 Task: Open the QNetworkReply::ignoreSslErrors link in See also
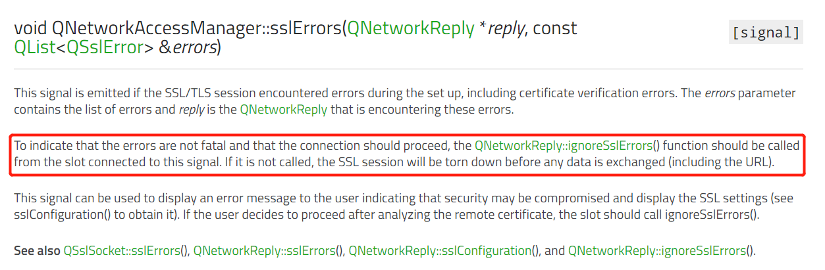click(x=658, y=250)
